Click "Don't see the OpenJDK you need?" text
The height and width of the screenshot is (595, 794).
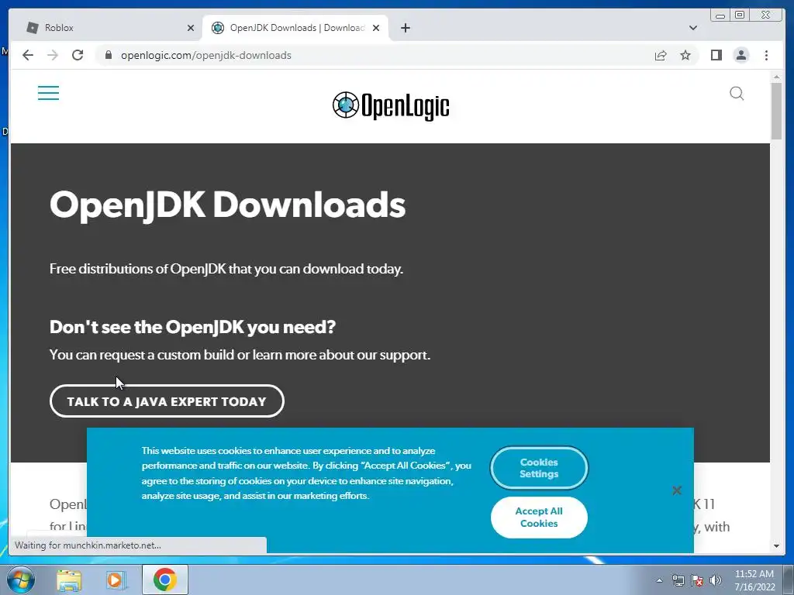click(192, 327)
